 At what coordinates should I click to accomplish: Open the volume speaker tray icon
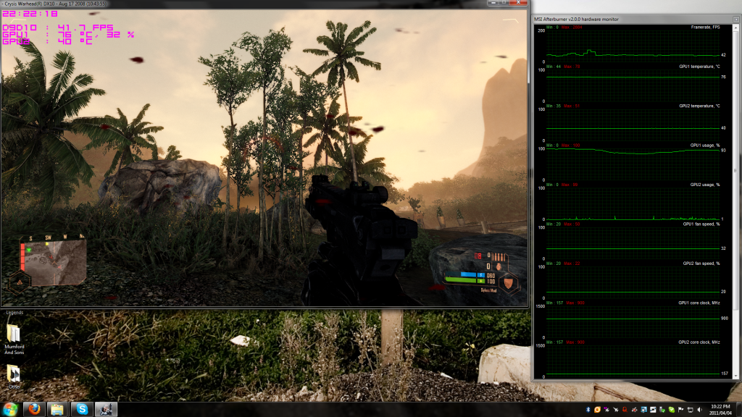(700, 410)
